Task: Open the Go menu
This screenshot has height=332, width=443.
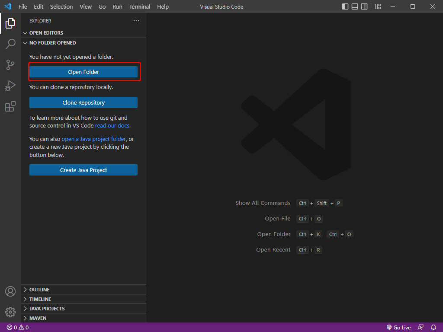Action: [x=102, y=6]
